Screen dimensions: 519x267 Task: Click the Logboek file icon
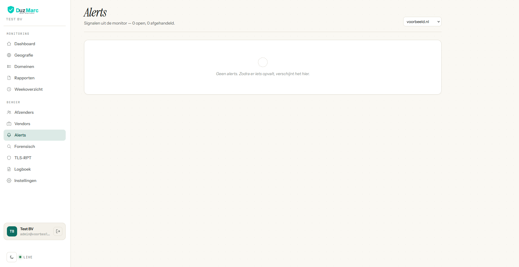coord(9,169)
